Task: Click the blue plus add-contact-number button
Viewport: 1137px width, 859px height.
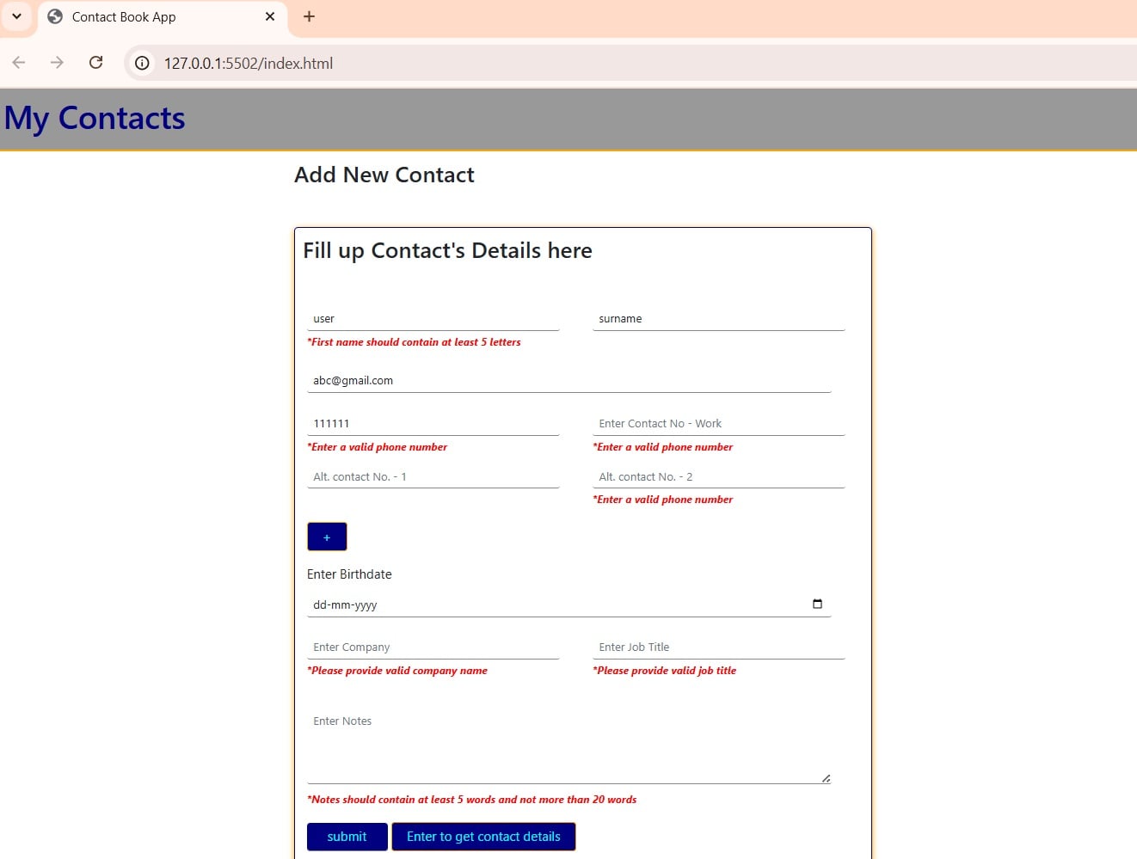Action: 327,537
